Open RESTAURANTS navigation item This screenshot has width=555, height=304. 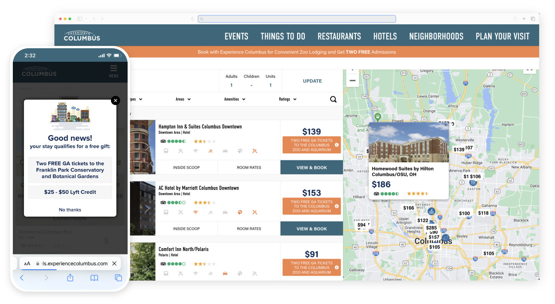point(339,36)
